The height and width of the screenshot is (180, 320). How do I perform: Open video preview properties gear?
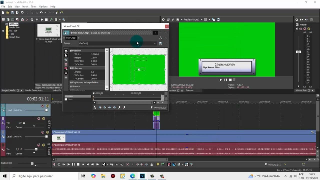click(x=163, y=20)
